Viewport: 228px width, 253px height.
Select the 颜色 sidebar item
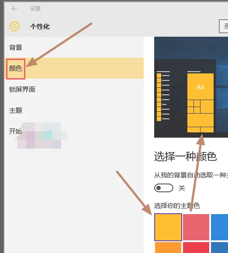tap(74, 68)
